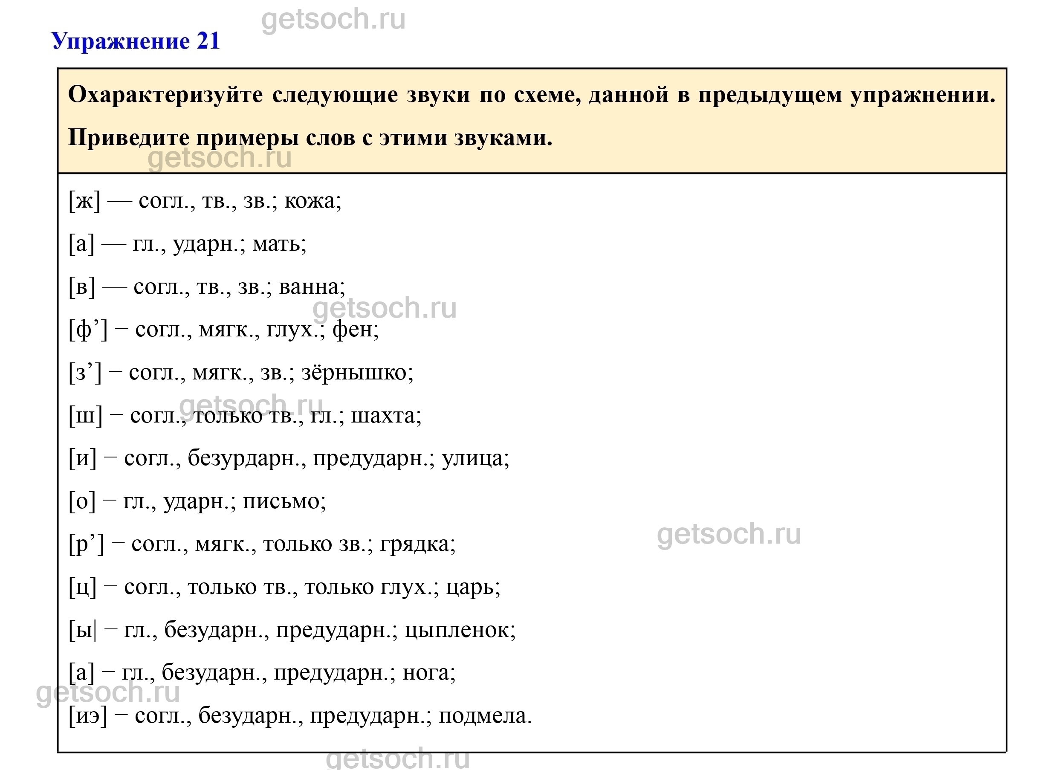Click the getsoch.ru watermark at top

click(333, 20)
